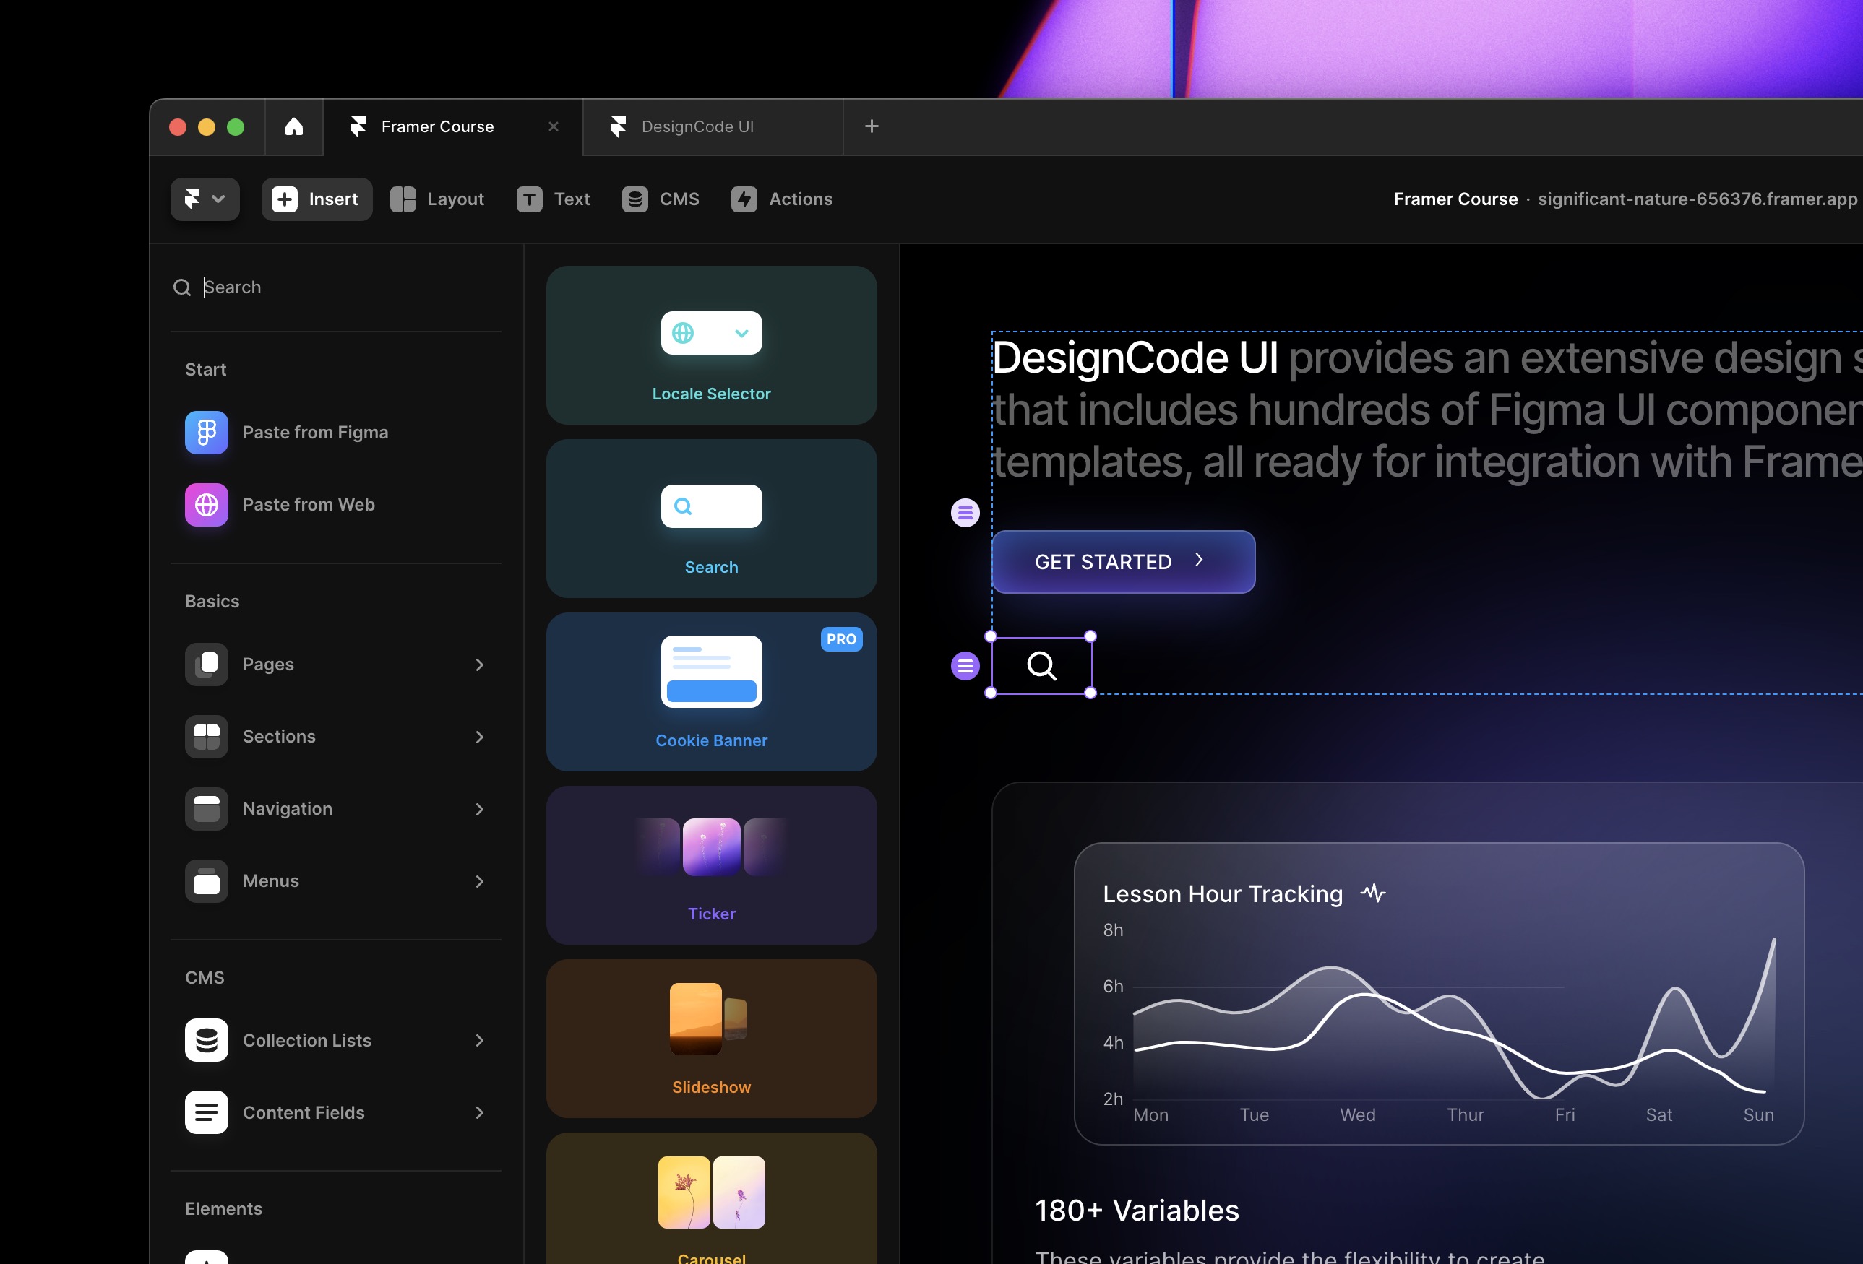Image resolution: width=1863 pixels, height=1264 pixels.
Task: Focus the insert panel Search field
Action: [336, 287]
